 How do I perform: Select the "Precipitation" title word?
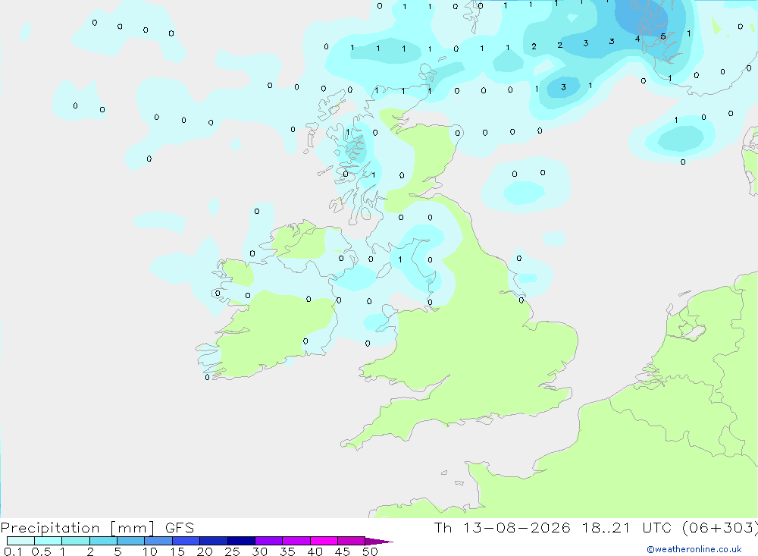tap(50, 527)
